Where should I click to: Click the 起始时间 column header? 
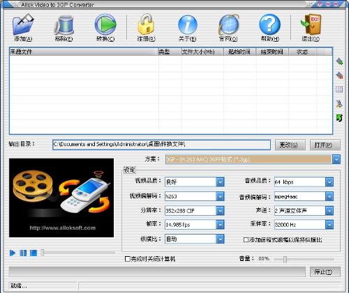point(239,52)
